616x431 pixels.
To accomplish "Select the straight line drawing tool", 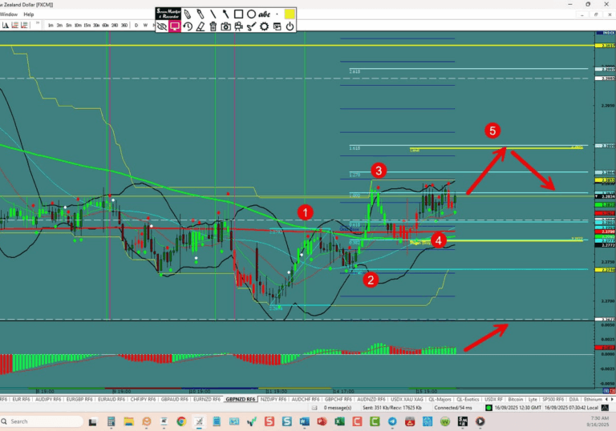I will [213, 14].
